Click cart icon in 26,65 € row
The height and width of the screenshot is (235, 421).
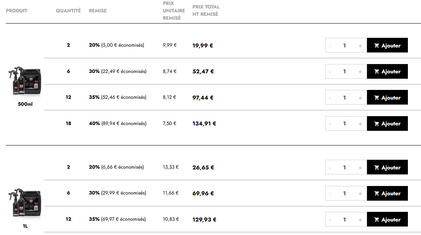click(x=377, y=167)
